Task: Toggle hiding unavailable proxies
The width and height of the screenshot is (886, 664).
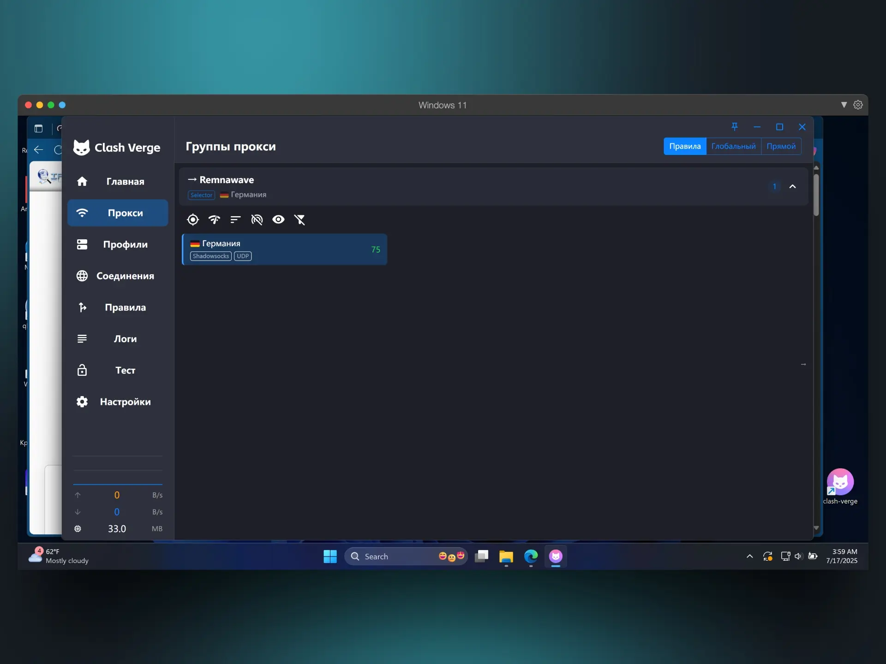Action: coord(257,219)
